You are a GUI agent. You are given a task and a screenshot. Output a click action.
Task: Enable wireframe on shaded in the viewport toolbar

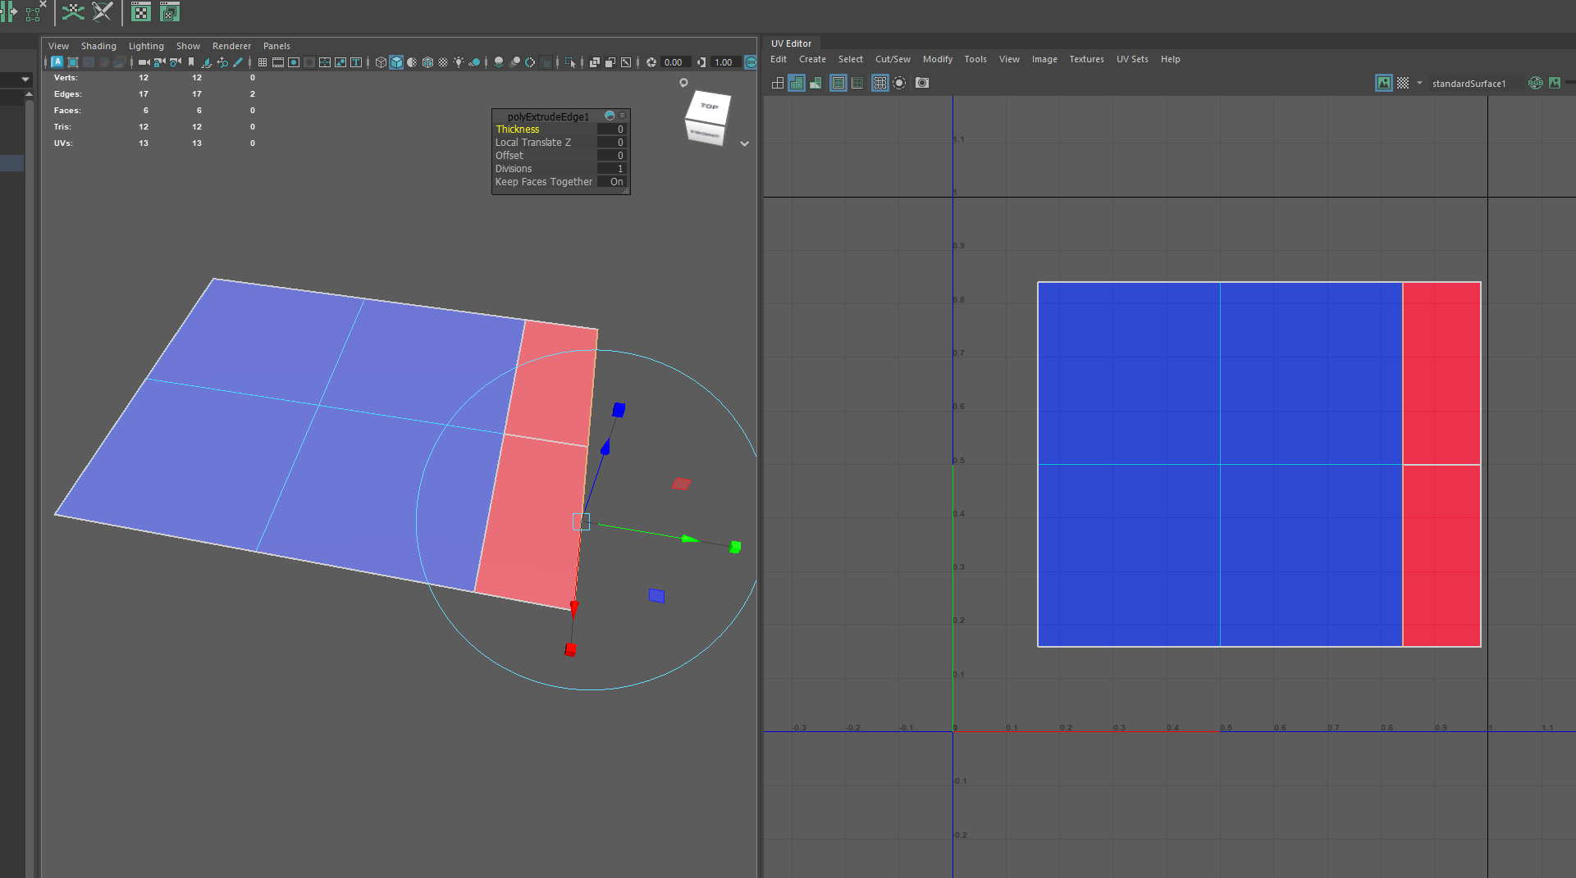tap(411, 61)
